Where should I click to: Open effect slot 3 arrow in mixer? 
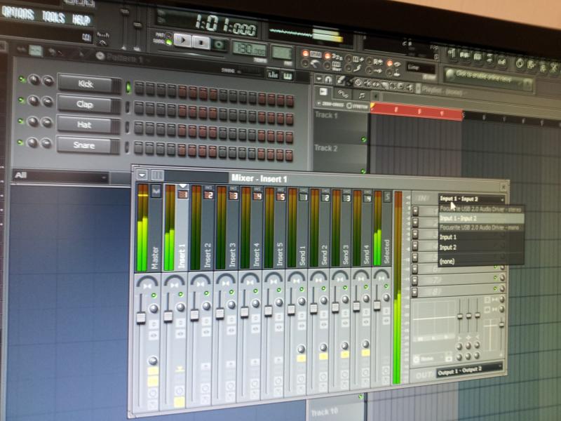(x=415, y=234)
